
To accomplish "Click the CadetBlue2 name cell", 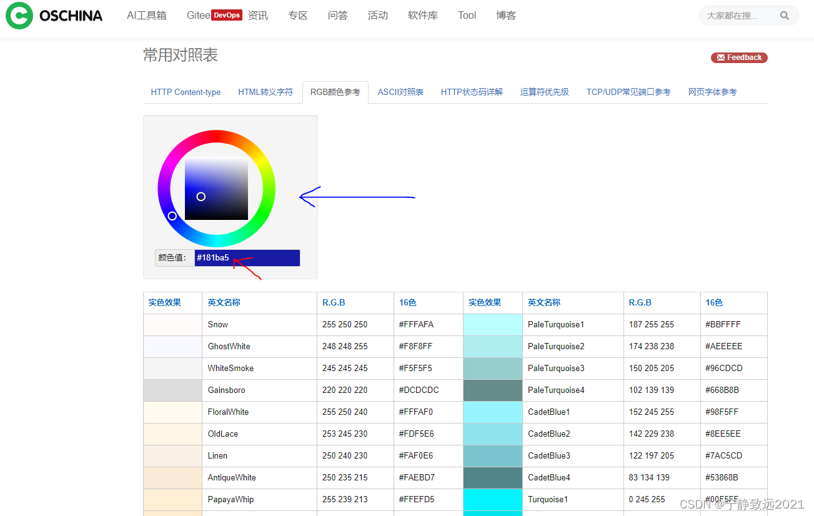I will pos(573,434).
